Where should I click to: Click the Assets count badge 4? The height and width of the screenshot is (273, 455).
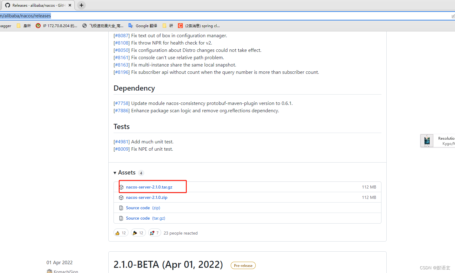click(141, 173)
